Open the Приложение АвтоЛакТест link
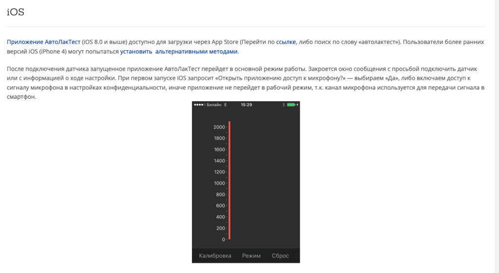The width and height of the screenshot is (499, 273). [x=43, y=42]
